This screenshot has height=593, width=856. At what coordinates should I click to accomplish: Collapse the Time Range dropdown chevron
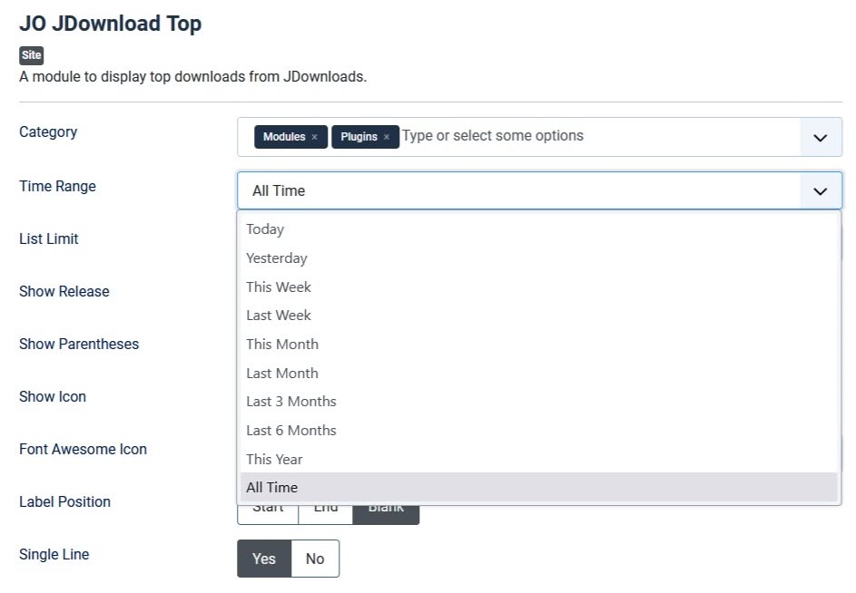point(820,190)
